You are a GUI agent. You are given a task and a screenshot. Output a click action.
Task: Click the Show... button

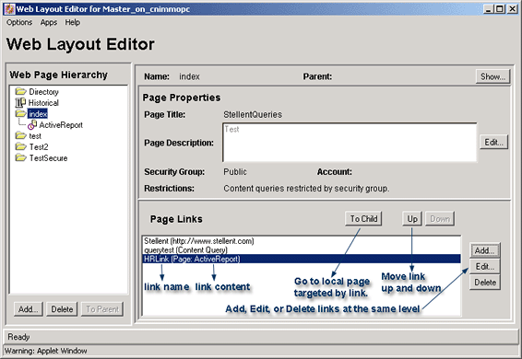(x=492, y=76)
